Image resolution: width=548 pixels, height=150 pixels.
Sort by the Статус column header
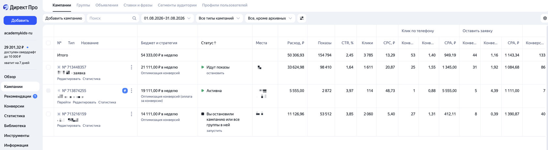pyautogui.click(x=209, y=43)
